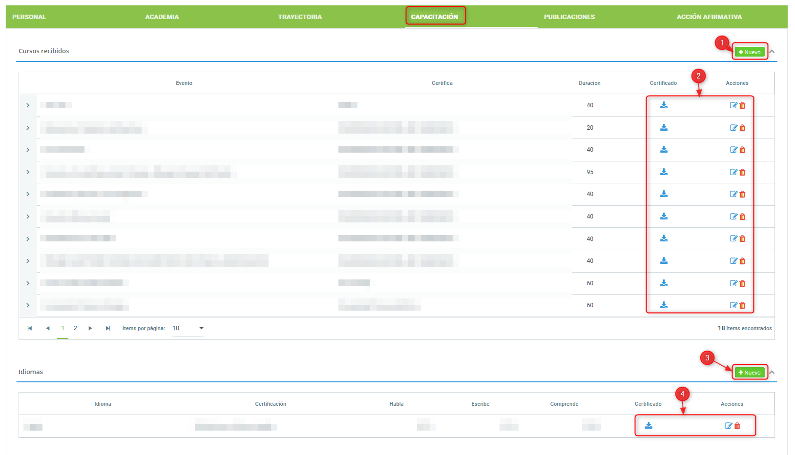The image size is (795, 455).
Task: Download the Idiomas row certificate
Action: [x=649, y=426]
